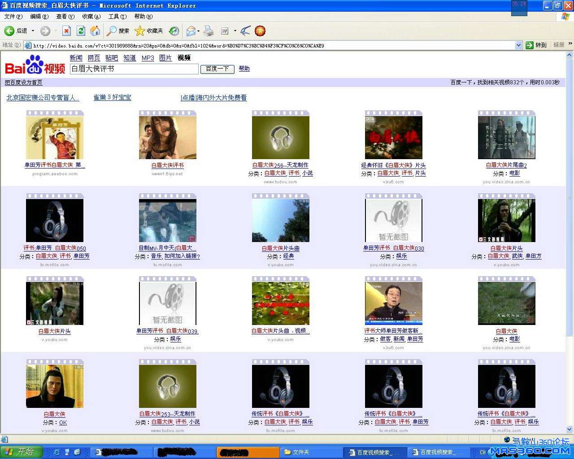Open 评书.单田芳 白眉大侠050 link

[55, 248]
